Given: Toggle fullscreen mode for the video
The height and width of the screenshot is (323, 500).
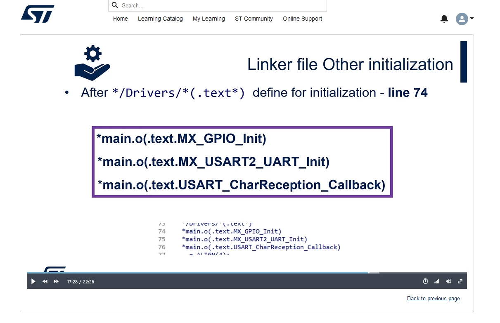Looking at the screenshot, I should click(x=460, y=281).
